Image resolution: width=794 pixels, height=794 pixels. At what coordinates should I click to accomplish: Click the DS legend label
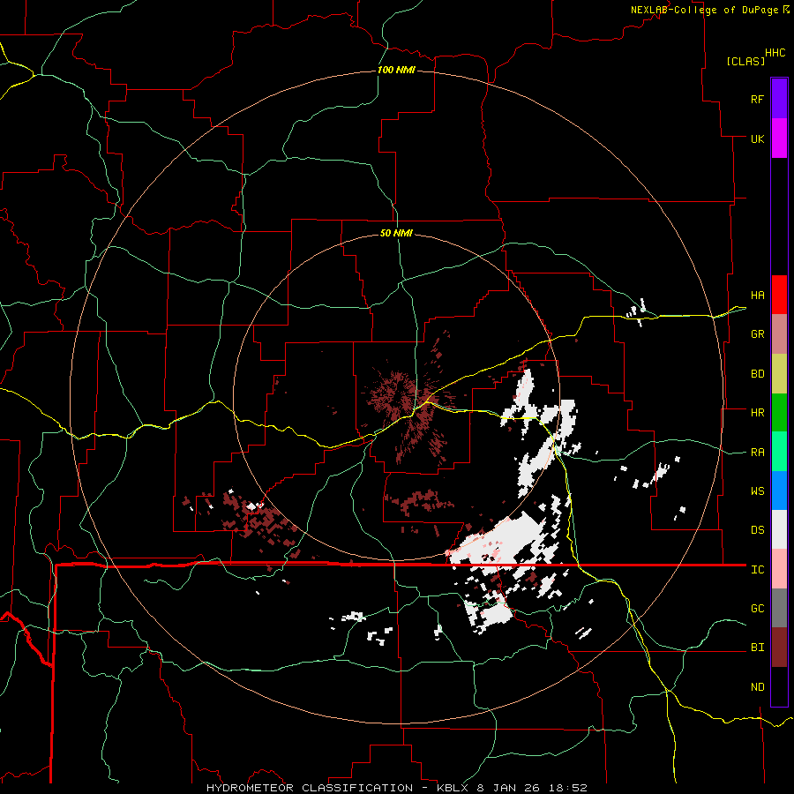pyautogui.click(x=757, y=530)
